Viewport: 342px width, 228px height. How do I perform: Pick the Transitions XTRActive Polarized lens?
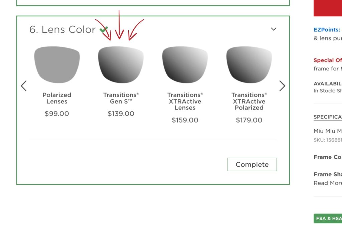(248, 65)
